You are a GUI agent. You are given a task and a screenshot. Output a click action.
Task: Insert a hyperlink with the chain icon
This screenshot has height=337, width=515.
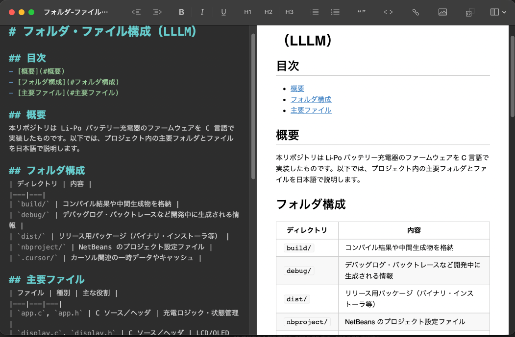click(x=416, y=12)
